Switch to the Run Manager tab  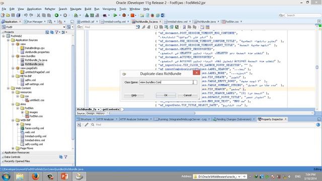35,22
